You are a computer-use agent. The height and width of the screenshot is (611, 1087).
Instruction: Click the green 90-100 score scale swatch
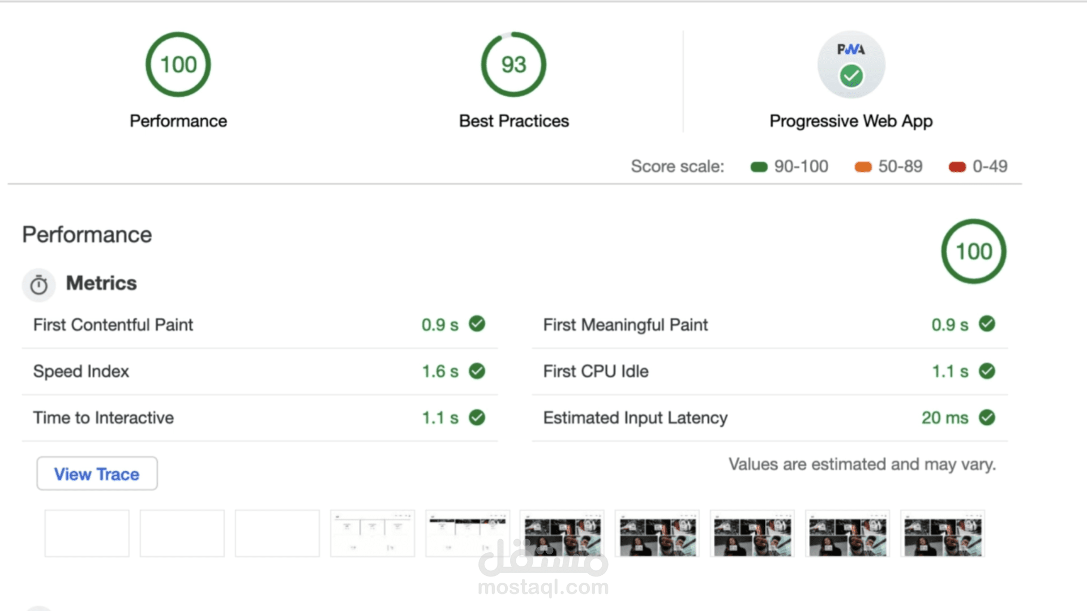pos(759,167)
